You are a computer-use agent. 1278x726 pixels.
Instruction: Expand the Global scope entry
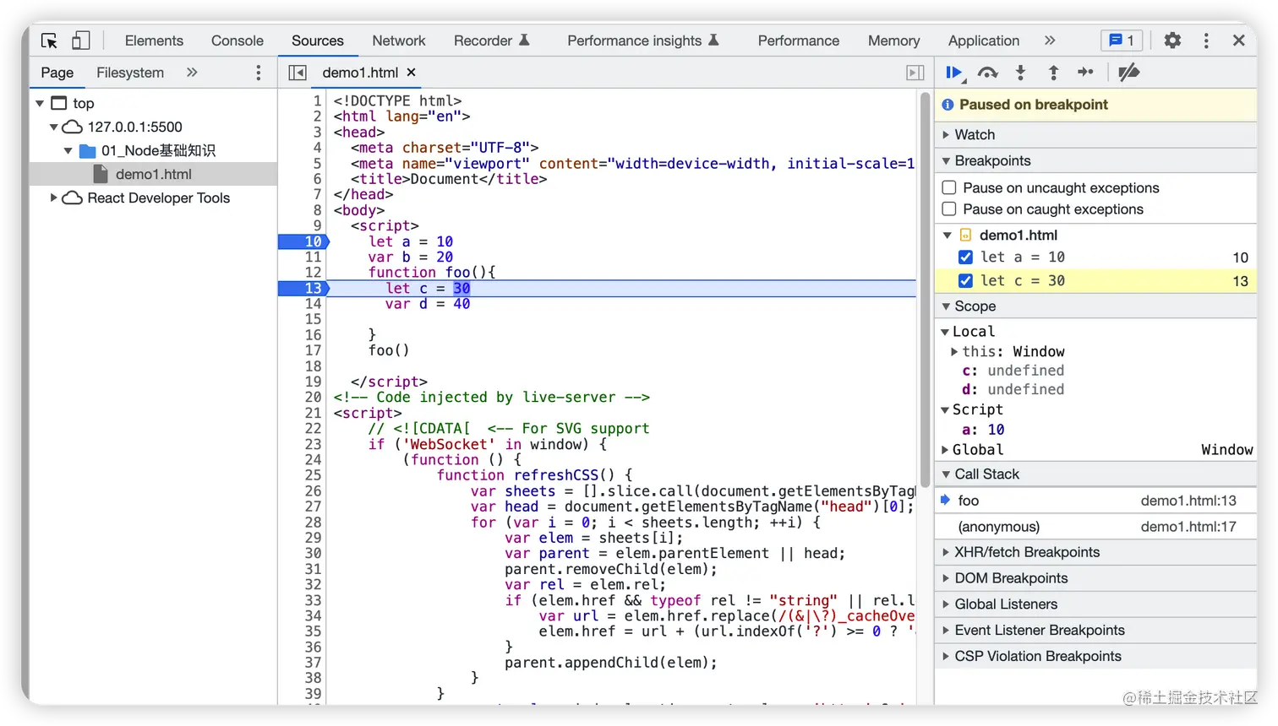[x=946, y=450]
